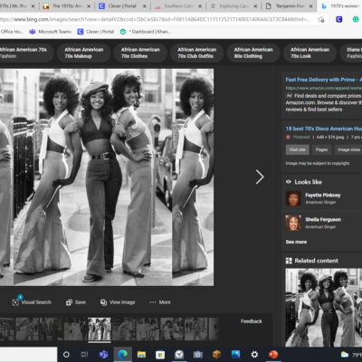This screenshot has width=362, height=362.
Task: Close the Southern Colonies tab
Action: click(x=200, y=6)
